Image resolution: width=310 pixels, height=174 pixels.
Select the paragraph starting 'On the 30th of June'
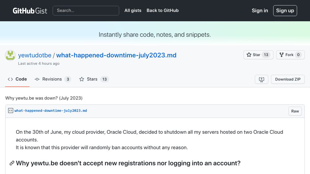[150, 136]
